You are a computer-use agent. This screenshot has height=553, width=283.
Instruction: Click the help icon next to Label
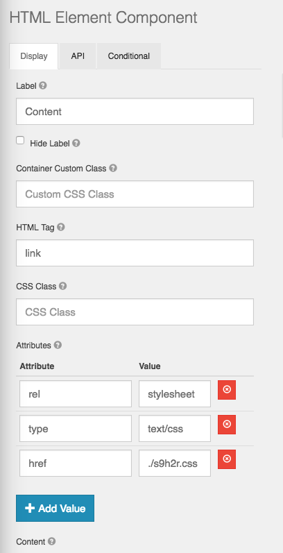click(42, 85)
